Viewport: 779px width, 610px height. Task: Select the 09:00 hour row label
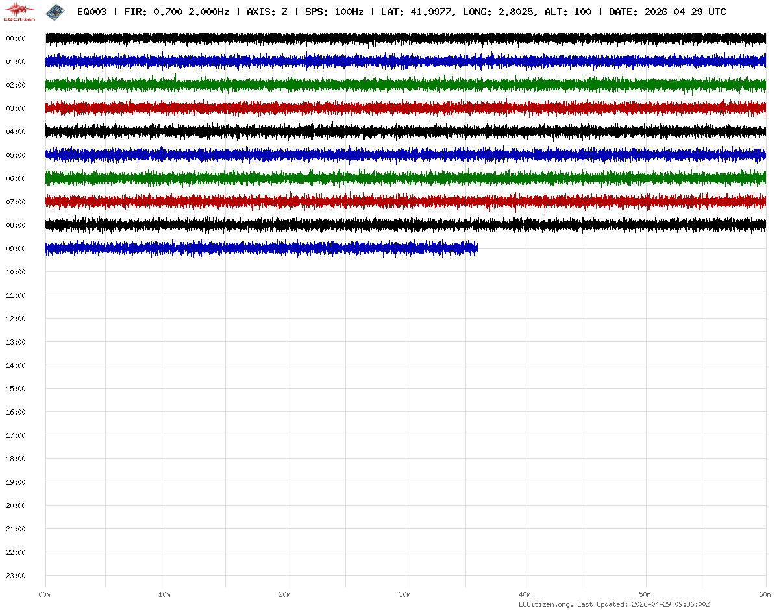[x=16, y=249]
